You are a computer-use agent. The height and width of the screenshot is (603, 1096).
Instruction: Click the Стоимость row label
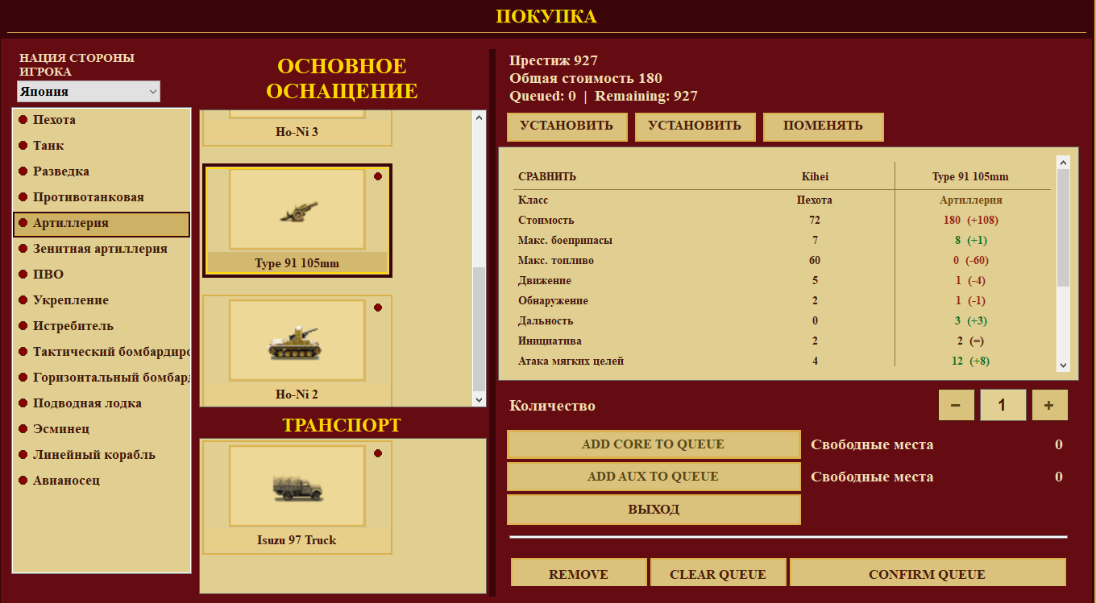pos(546,220)
